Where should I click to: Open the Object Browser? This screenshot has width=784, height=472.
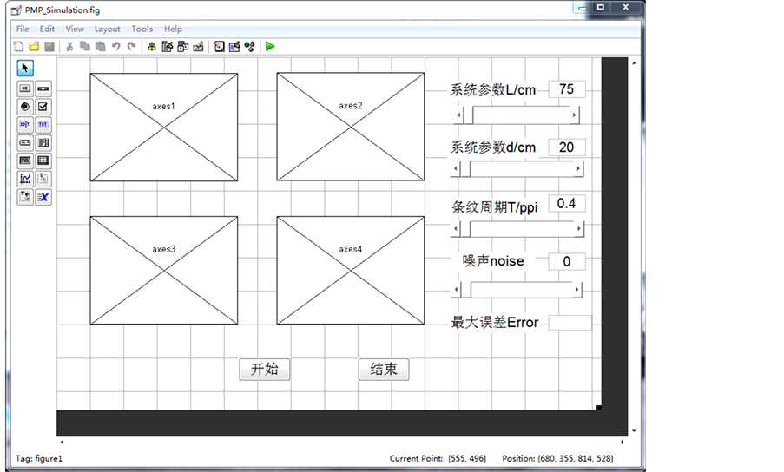tap(249, 47)
